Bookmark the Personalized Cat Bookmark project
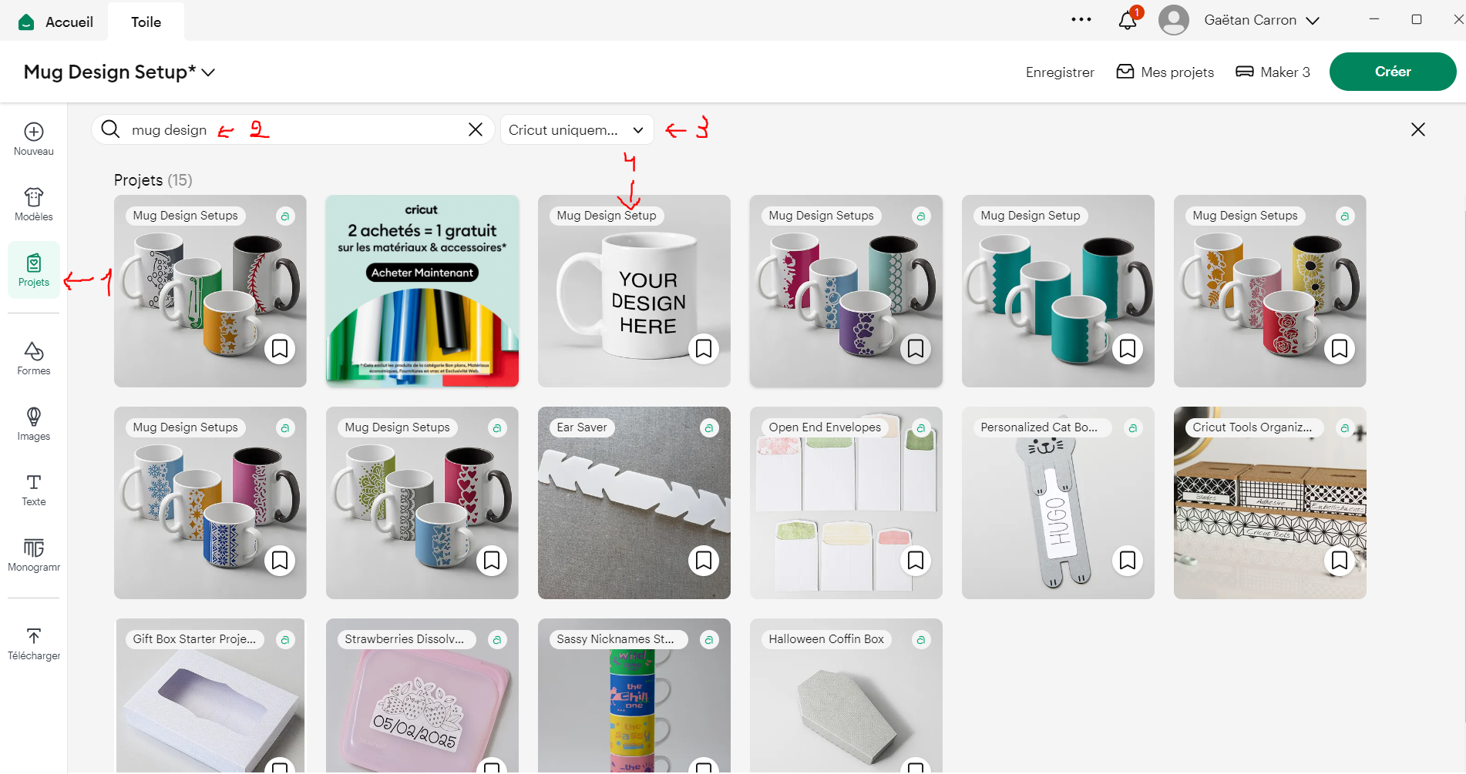The width and height of the screenshot is (1466, 774). click(1128, 561)
